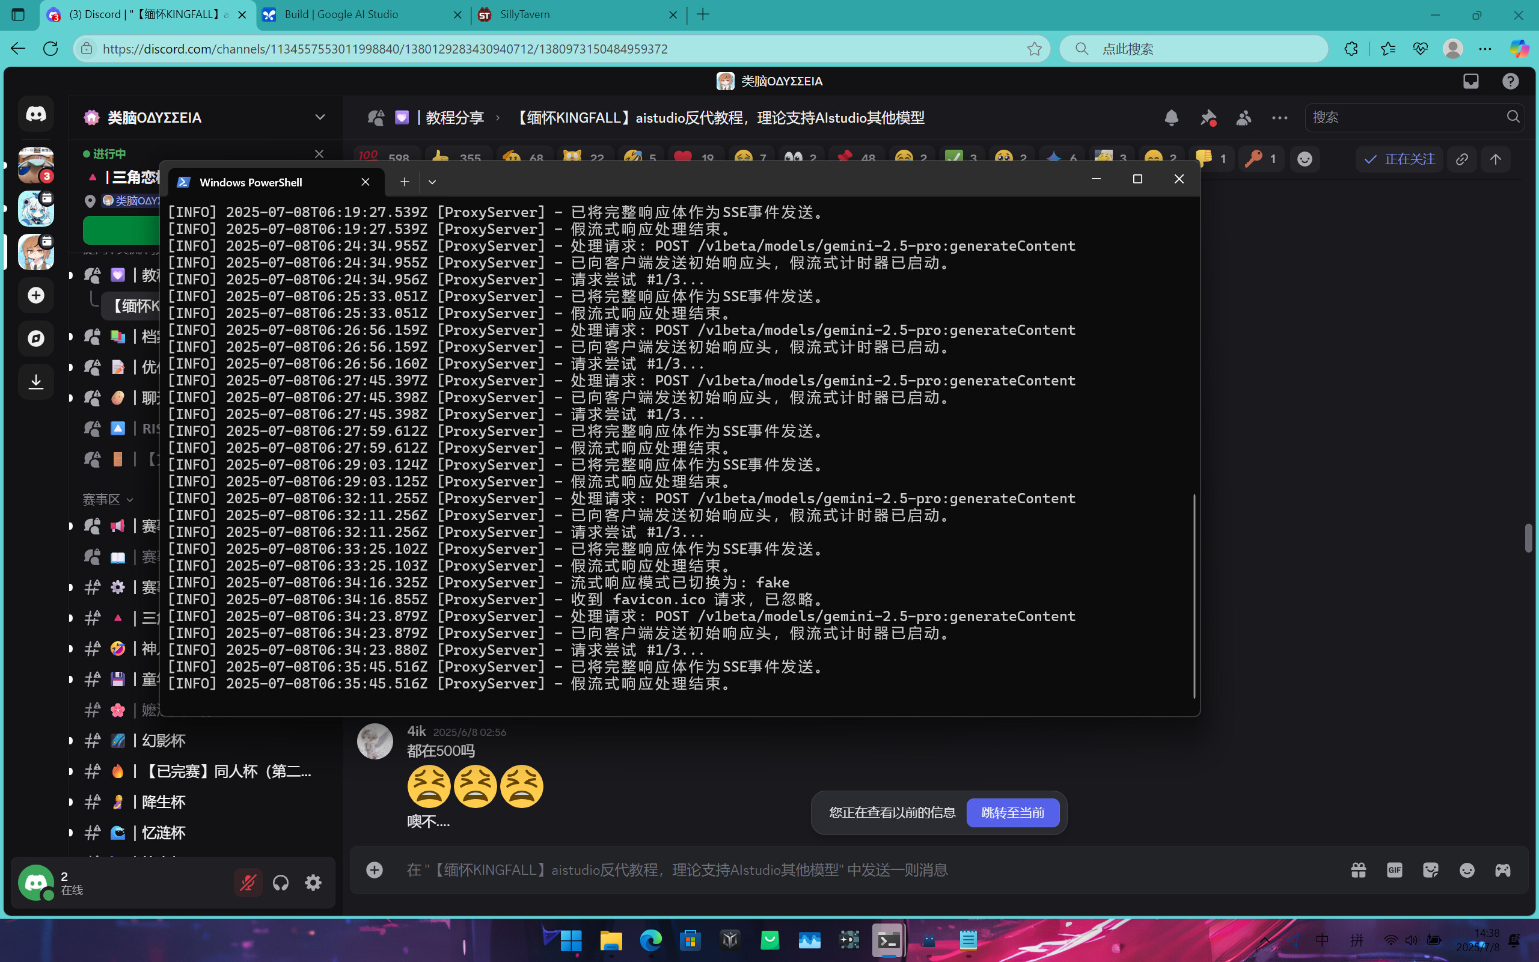Expand the 类脑ΟΔΥΣΣΕΙΑ server dropdown menu
The height and width of the screenshot is (962, 1539).
tap(319, 118)
